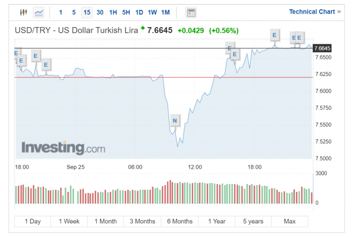Show the 6 Months range
Viewport: 352px width, 237px height.
click(x=180, y=221)
